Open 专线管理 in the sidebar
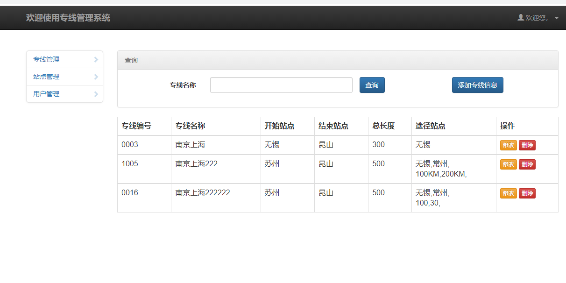This screenshot has height=283, width=566. point(64,59)
